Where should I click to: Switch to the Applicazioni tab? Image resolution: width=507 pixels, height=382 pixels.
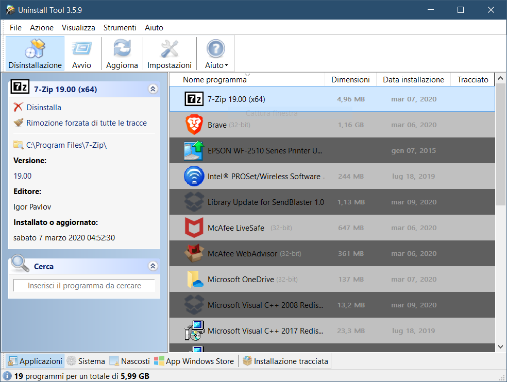click(x=35, y=361)
